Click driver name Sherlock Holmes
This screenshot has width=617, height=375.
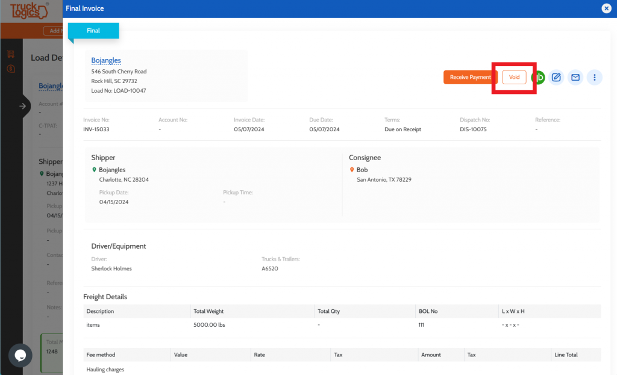(x=111, y=268)
